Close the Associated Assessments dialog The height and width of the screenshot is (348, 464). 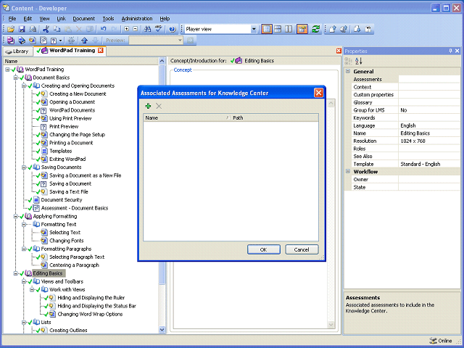pyautogui.click(x=319, y=93)
